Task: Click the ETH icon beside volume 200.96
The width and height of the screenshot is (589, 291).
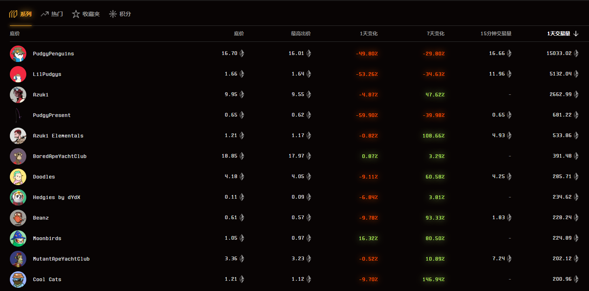Action: coord(576,279)
